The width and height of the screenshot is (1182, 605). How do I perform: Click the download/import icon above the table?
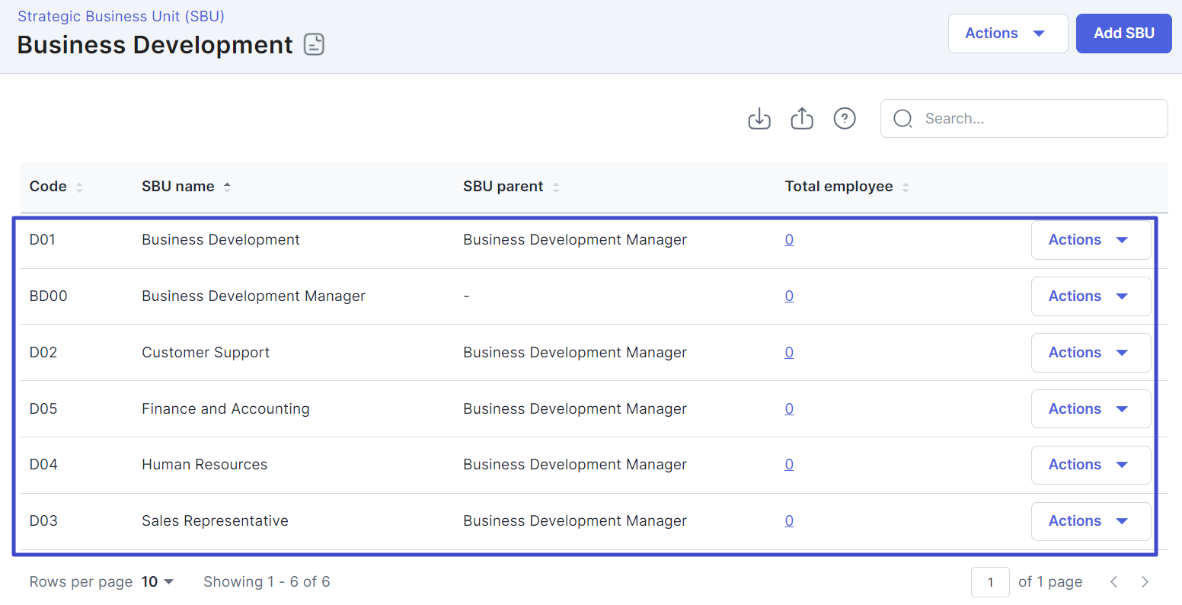click(x=759, y=118)
